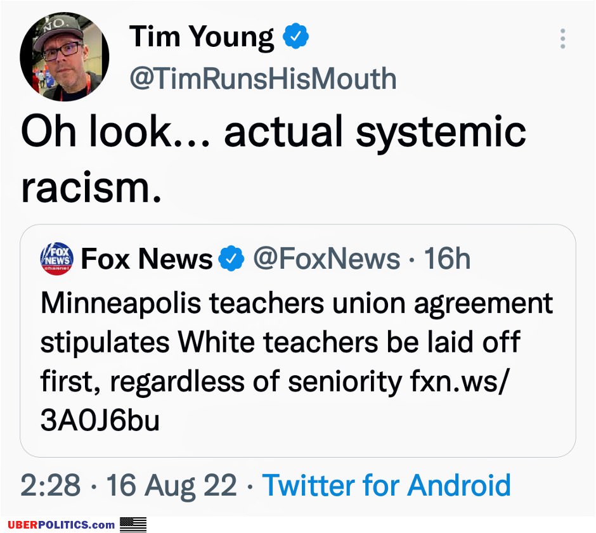Screen dimensions: 596x533
Task: Click the 2:28 tweet time
Action: (x=51, y=485)
